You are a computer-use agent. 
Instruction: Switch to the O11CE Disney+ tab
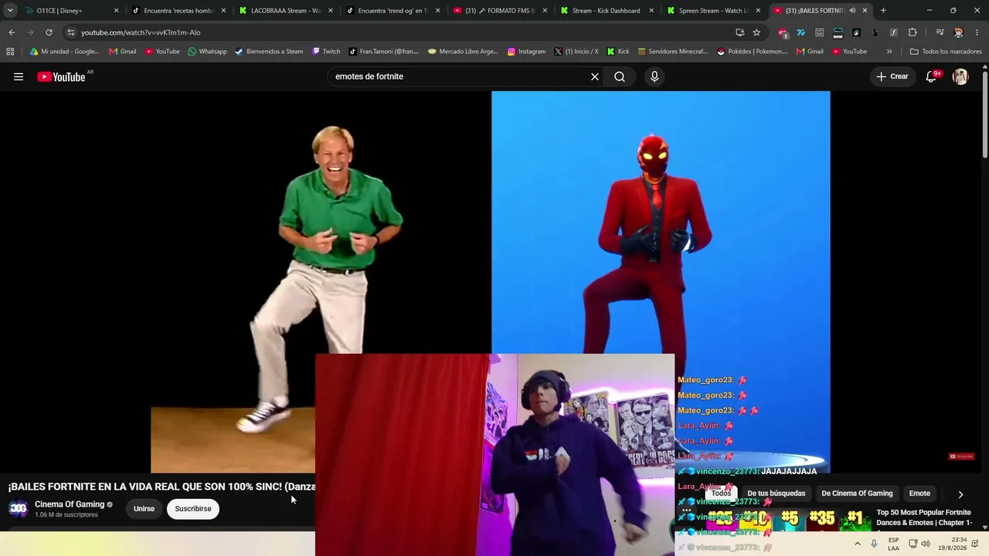point(70,11)
